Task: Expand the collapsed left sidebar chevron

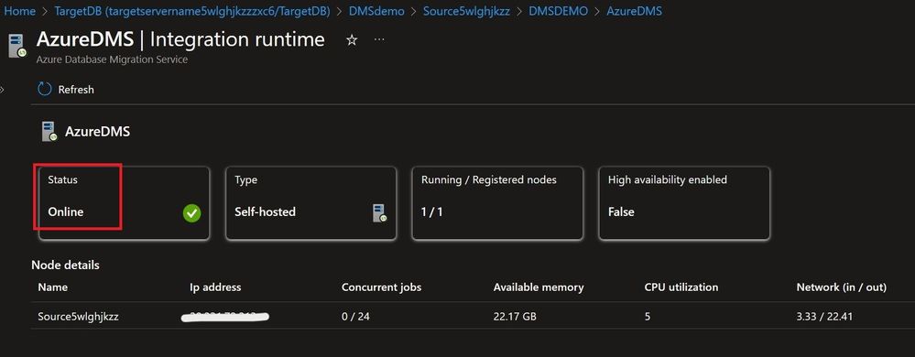Action: point(3,90)
